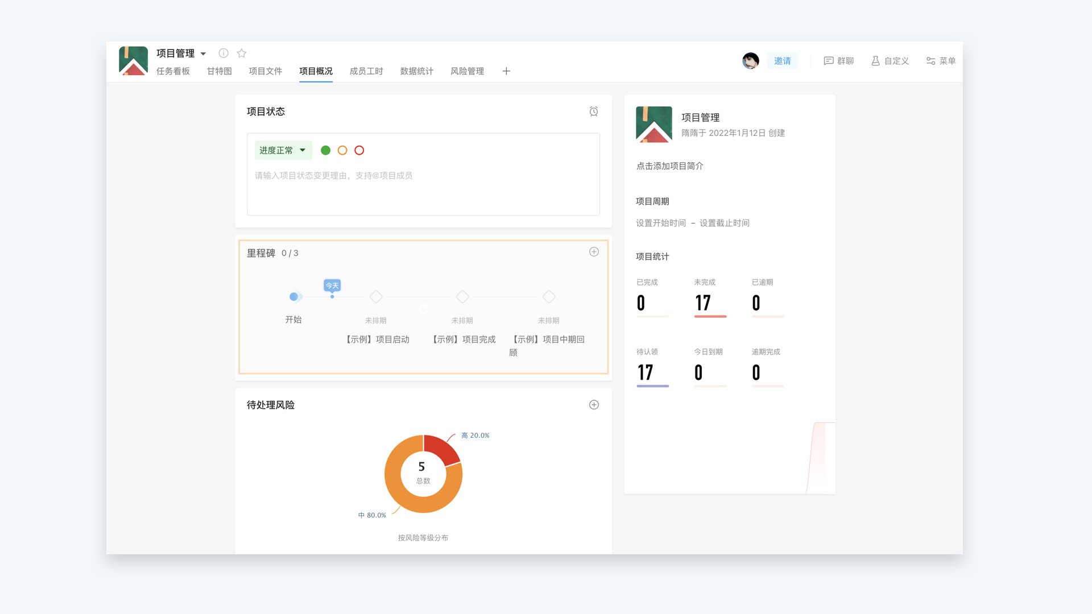Open the 自定义 customize option
Image resolution: width=1092 pixels, height=614 pixels.
pos(890,61)
